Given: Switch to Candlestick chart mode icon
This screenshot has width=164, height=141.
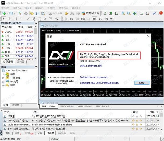Looking at the screenshot, I should 111,13.
